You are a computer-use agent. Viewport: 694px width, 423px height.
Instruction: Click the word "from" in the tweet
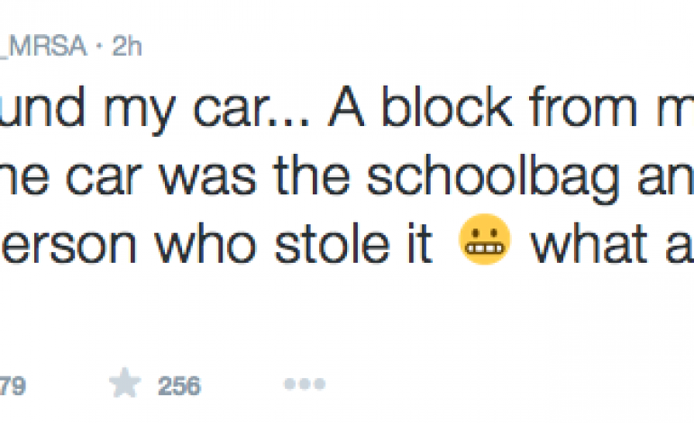tap(562, 111)
